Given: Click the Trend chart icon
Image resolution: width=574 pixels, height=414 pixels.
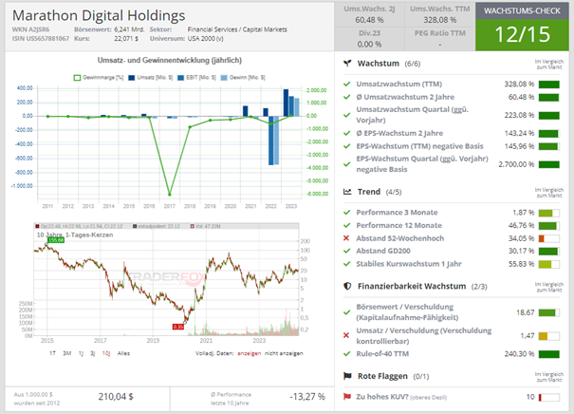Looking at the screenshot, I should click(x=347, y=192).
